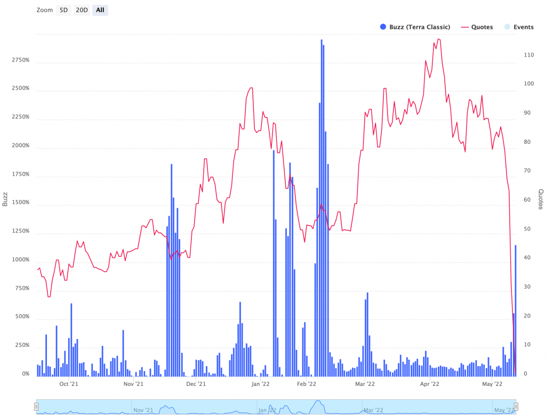Click the tallest Buzz bar in February '22
Screen dimensions: 546x419
pyautogui.click(x=322, y=208)
